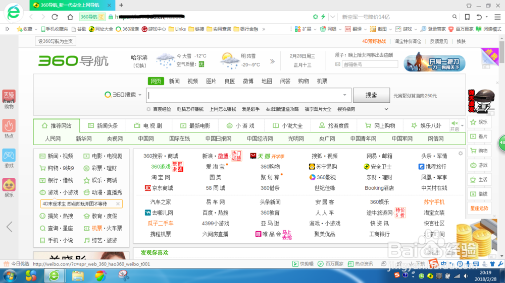The height and width of the screenshot is (283, 505).
Task: Open the hot topics flame sidebar icon
Action: click(x=9, y=129)
